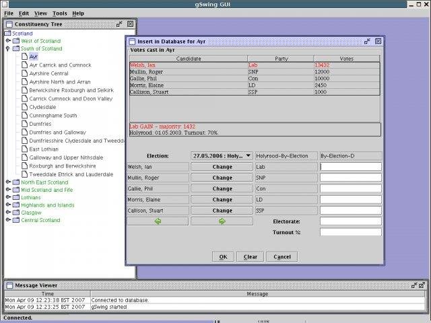Expand the Mid Scotland and Fife region
The width and height of the screenshot is (431, 323).
[8, 190]
